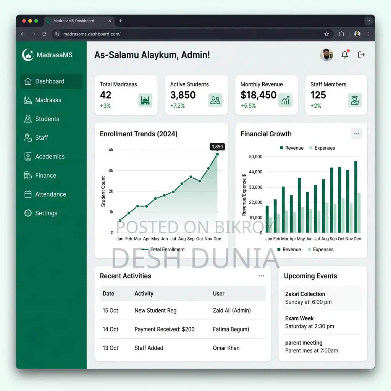Click the mosque icon on Total Madrasas card
Viewport: 391px width, 391px height.
pos(145,100)
